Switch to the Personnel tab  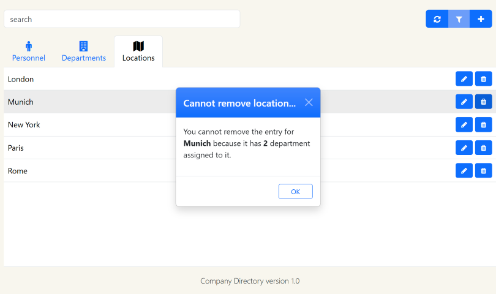[x=28, y=51]
